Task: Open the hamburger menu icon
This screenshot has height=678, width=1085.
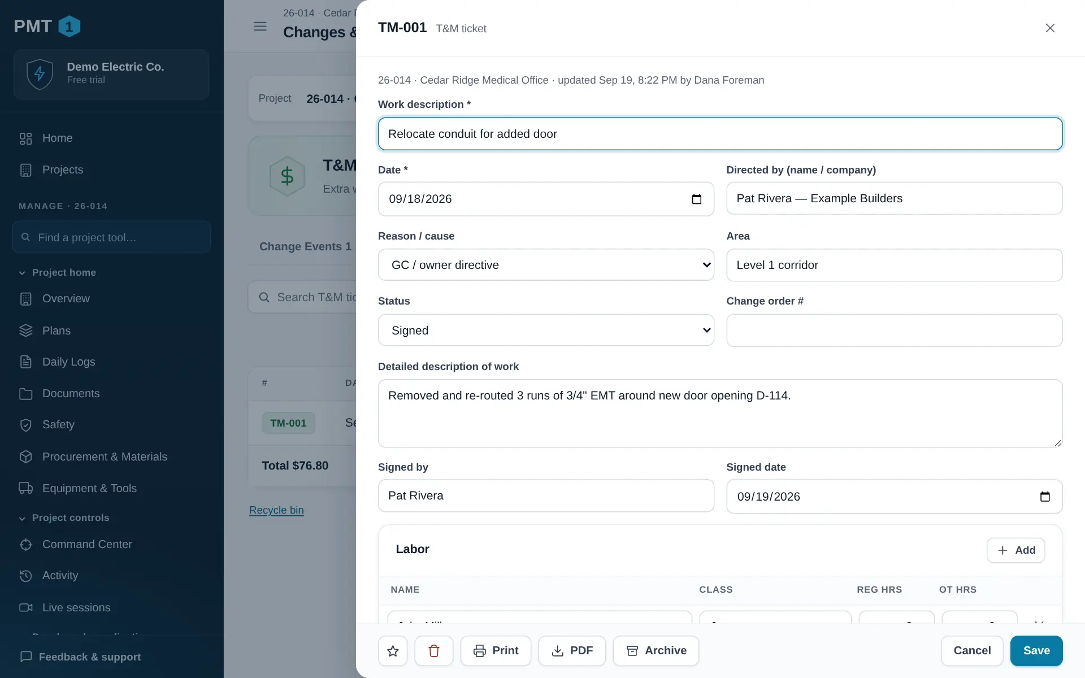Action: (260, 27)
